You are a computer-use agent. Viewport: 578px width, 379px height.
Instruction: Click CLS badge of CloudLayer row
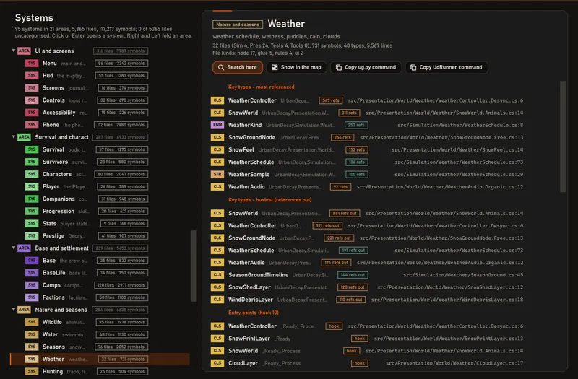pos(217,363)
